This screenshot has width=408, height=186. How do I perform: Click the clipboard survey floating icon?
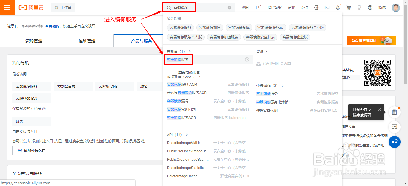(x=395, y=112)
